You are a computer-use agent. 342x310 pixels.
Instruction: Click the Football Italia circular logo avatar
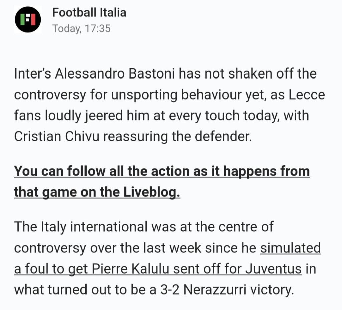coord(28,20)
